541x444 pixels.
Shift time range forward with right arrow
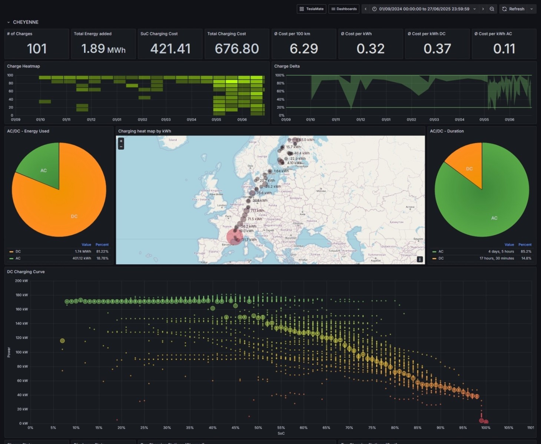483,9
